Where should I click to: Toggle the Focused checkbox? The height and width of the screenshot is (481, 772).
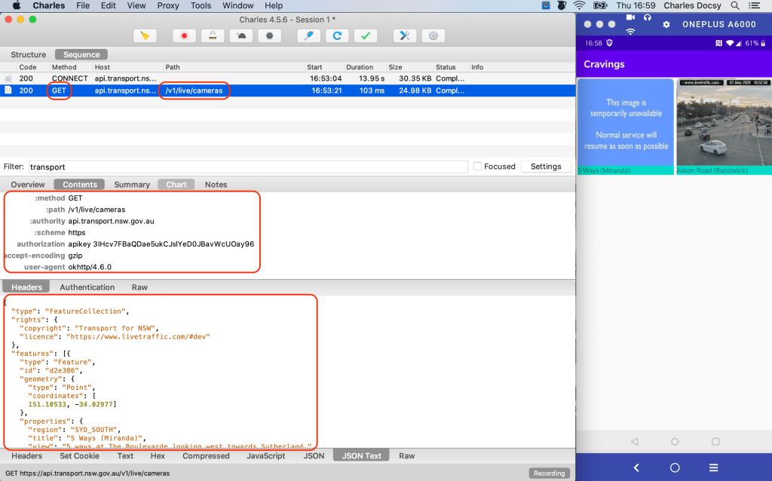pos(477,167)
